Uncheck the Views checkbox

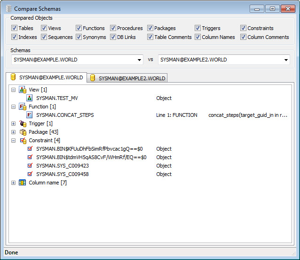point(44,28)
